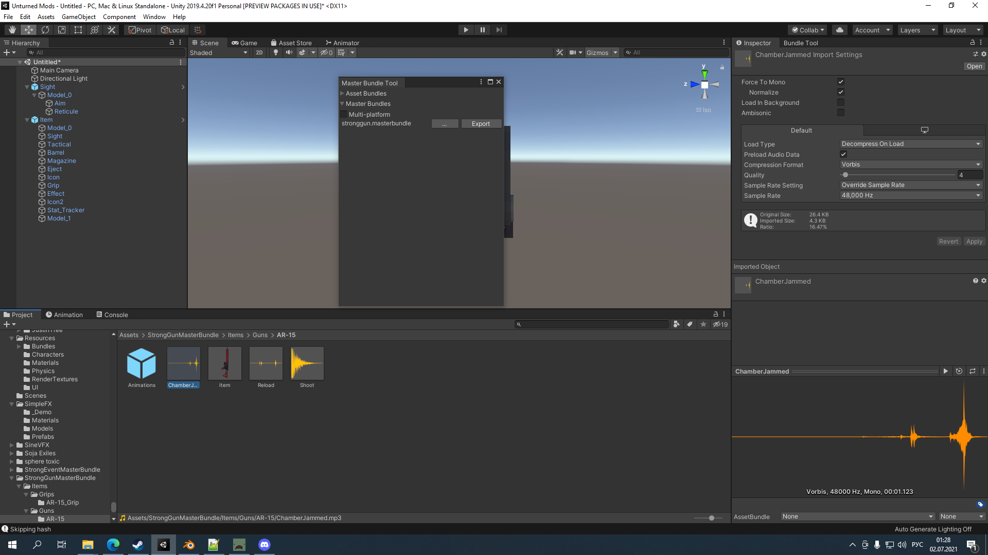The width and height of the screenshot is (988, 555).
Task: Open the Discord app from the taskbar
Action: coord(264,544)
